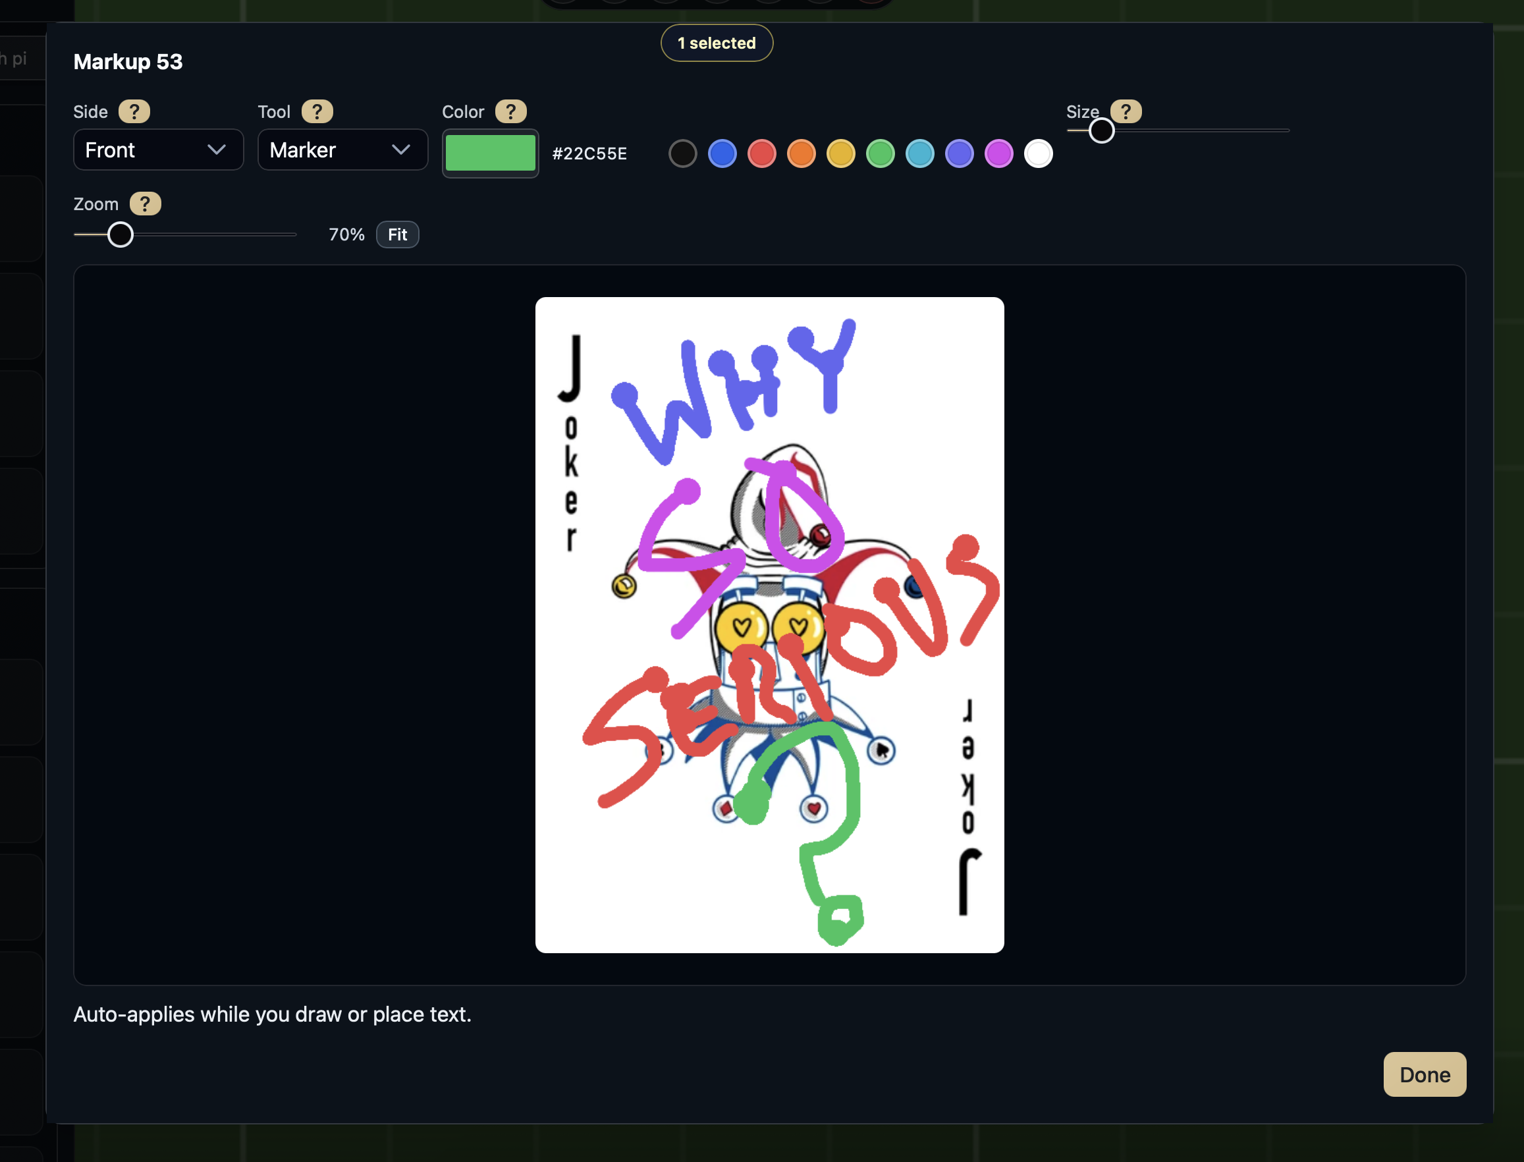Image resolution: width=1524 pixels, height=1162 pixels.
Task: Select the white marker color
Action: pyautogui.click(x=1038, y=153)
